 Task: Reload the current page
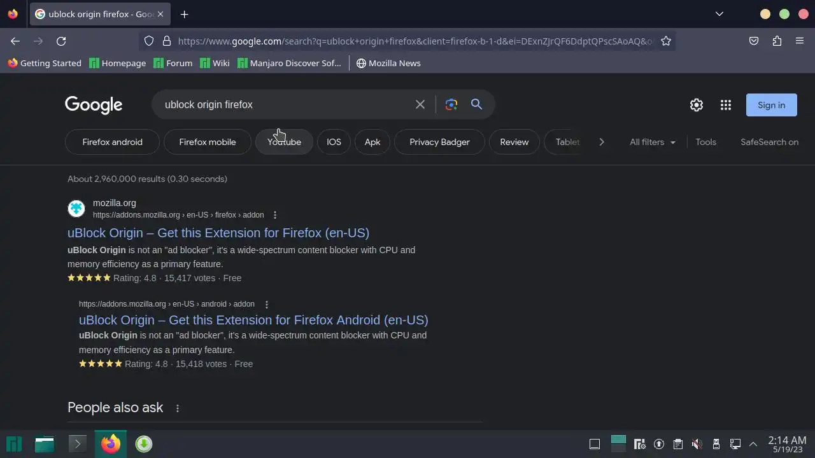tap(61, 41)
